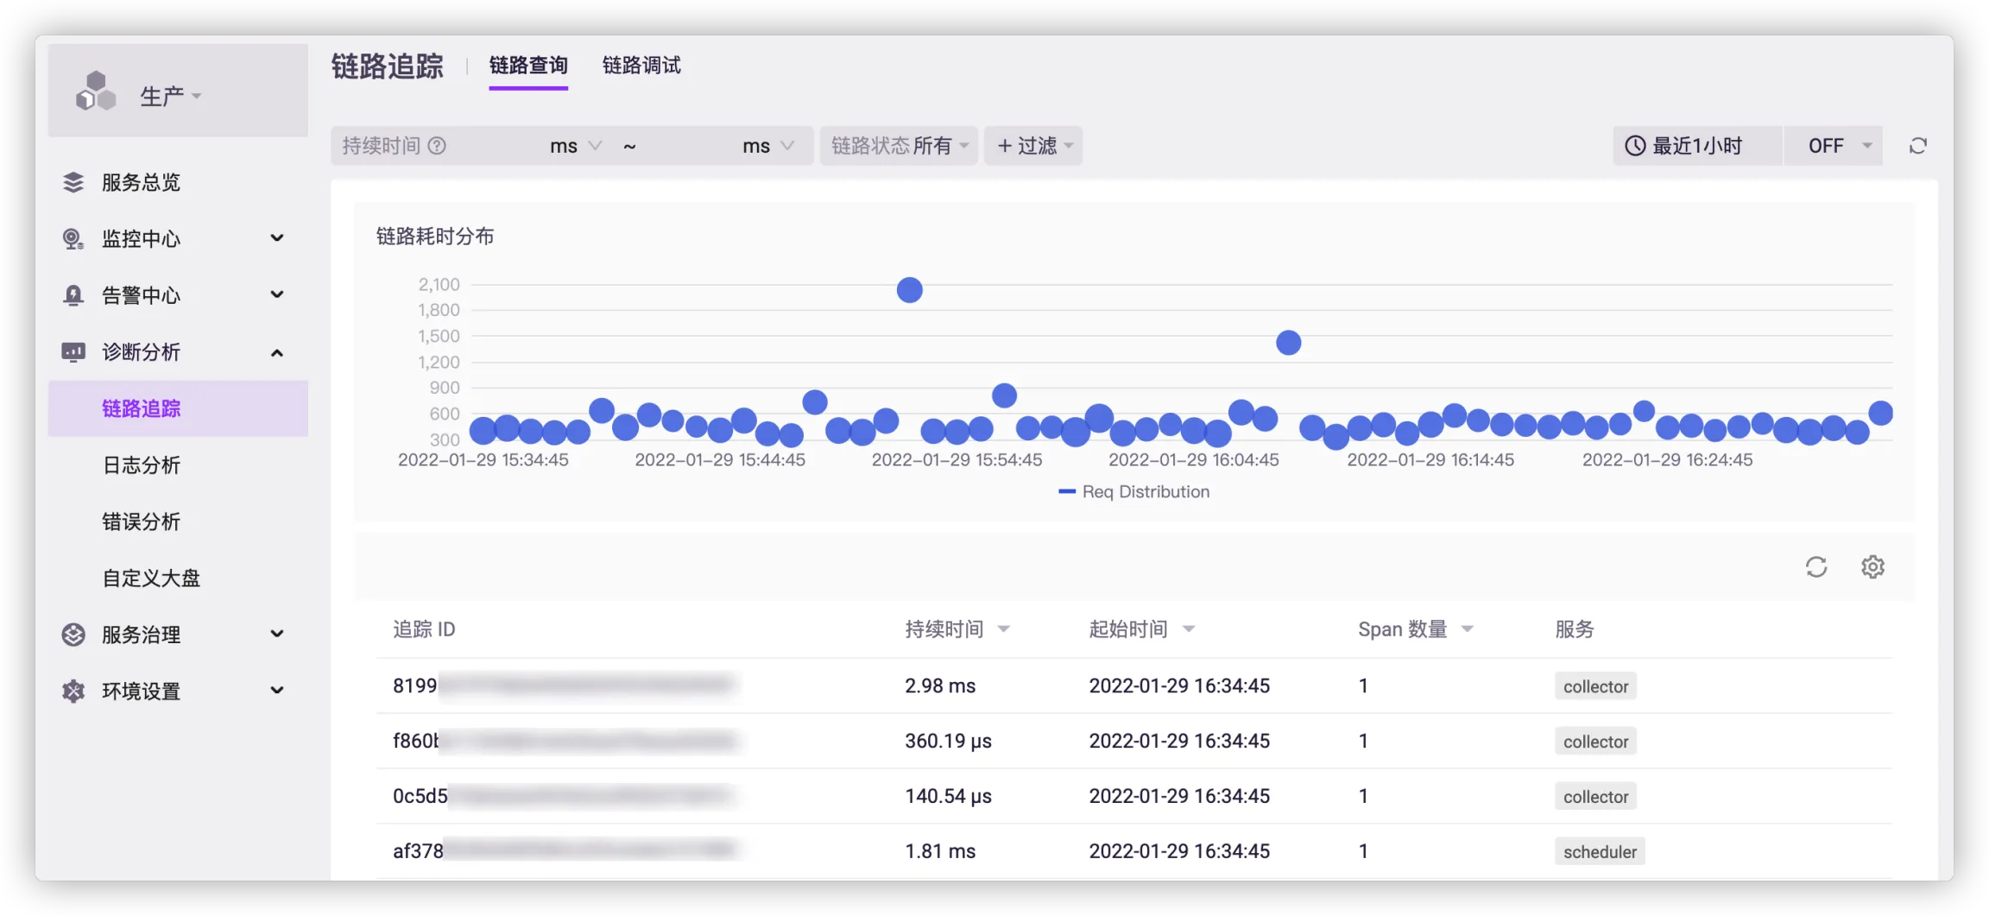Image resolution: width=1989 pixels, height=916 pixels.
Task: Click the help icon next to 持续时间
Action: [x=438, y=146]
